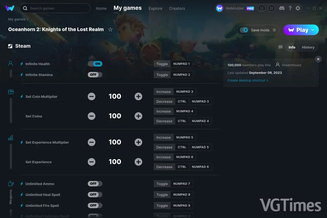Open the help question mark icon
Viewport: 327px width, 218px height.
(x=290, y=8)
